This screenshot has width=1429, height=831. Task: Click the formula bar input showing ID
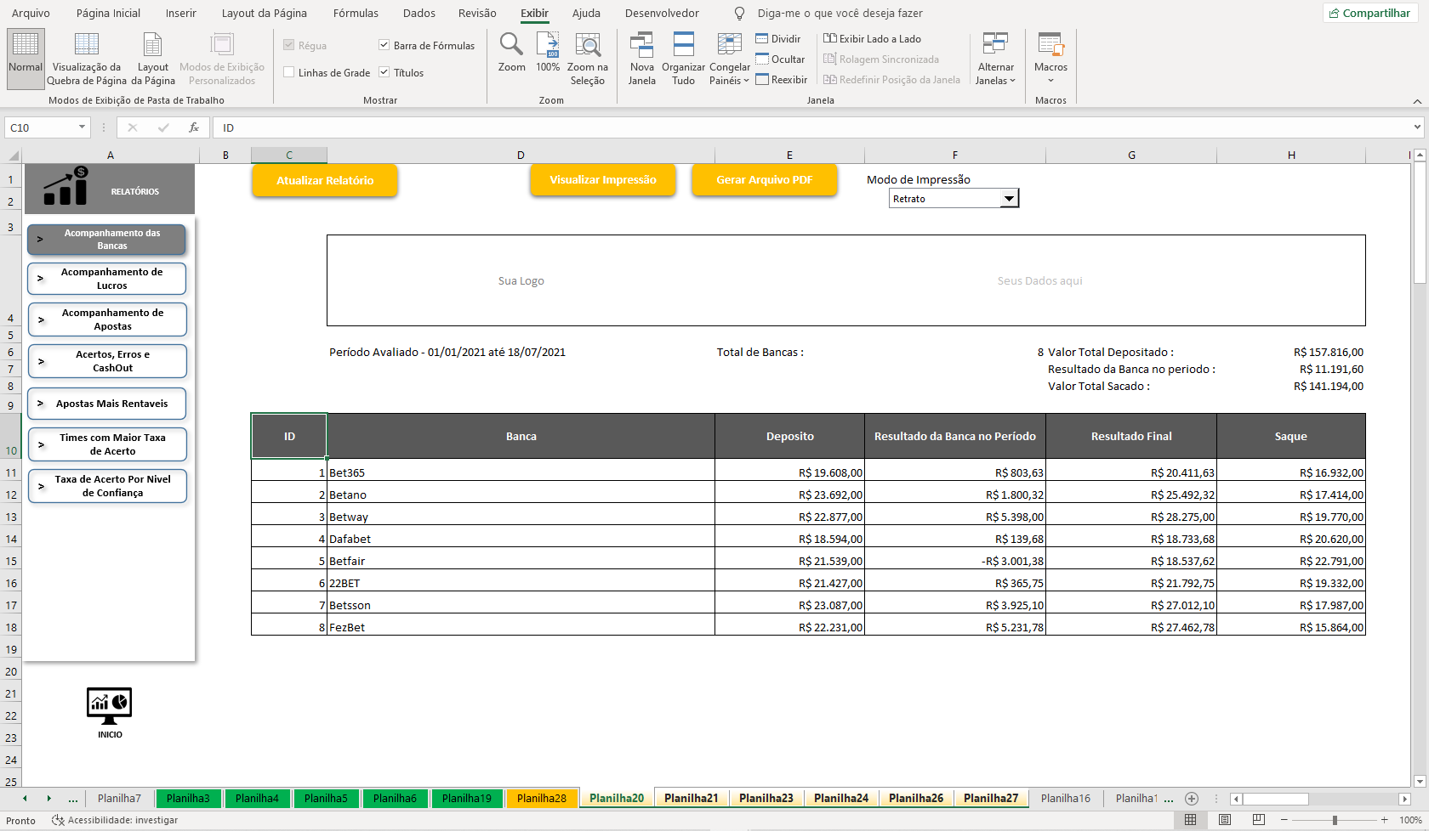(811, 127)
